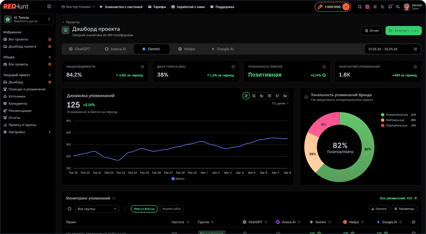Open search from the top bar magnifier
This screenshot has width=426, height=234.
(x=360, y=7)
